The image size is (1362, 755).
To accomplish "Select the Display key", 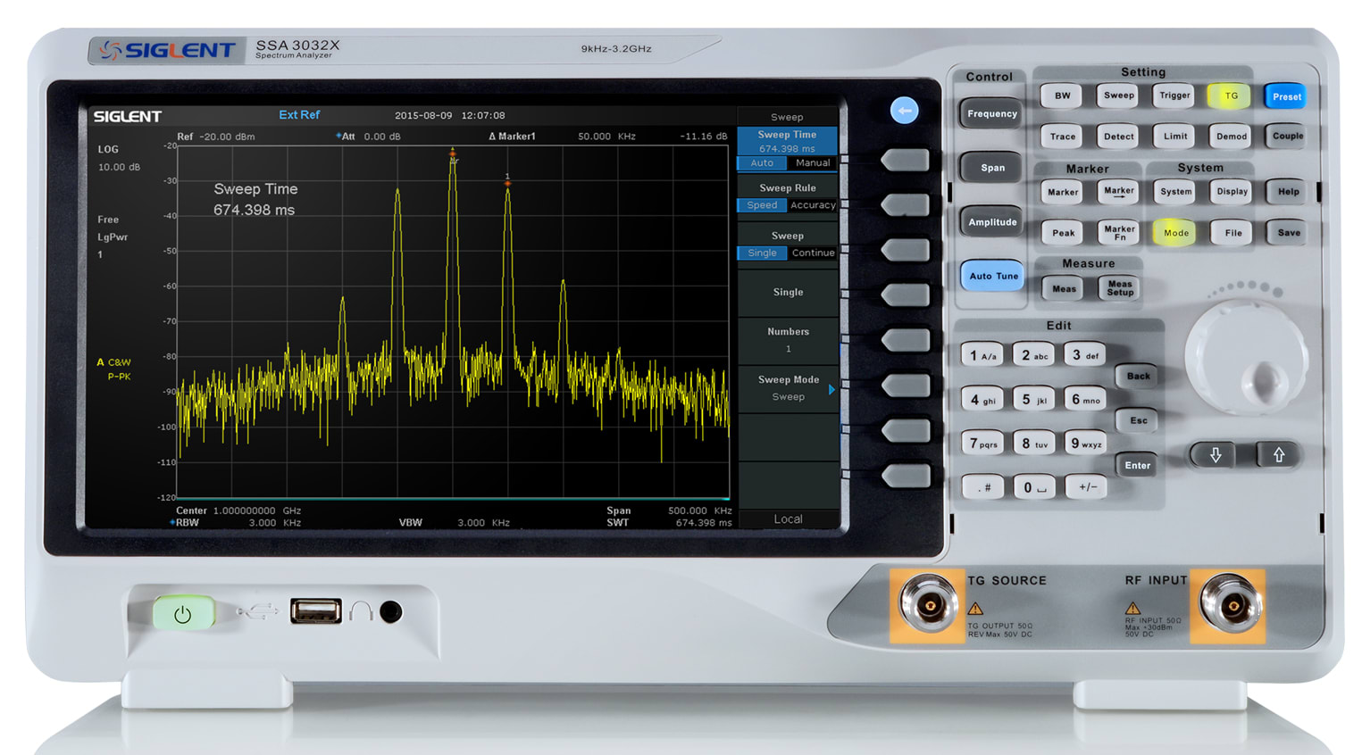I will 1232,192.
